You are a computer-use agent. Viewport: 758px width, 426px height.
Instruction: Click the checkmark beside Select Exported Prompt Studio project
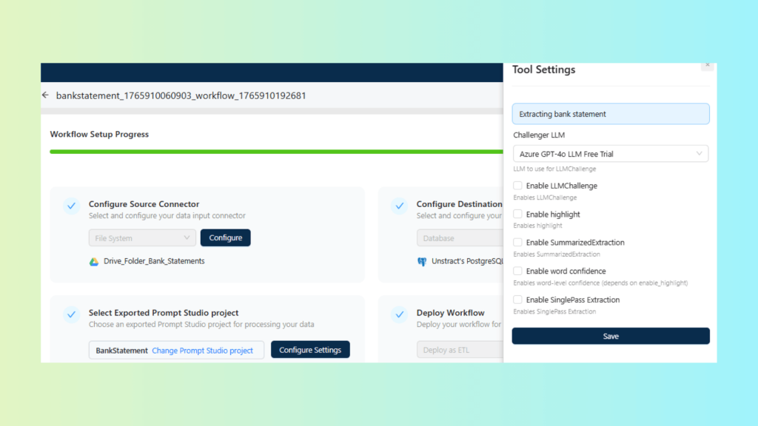coord(71,314)
